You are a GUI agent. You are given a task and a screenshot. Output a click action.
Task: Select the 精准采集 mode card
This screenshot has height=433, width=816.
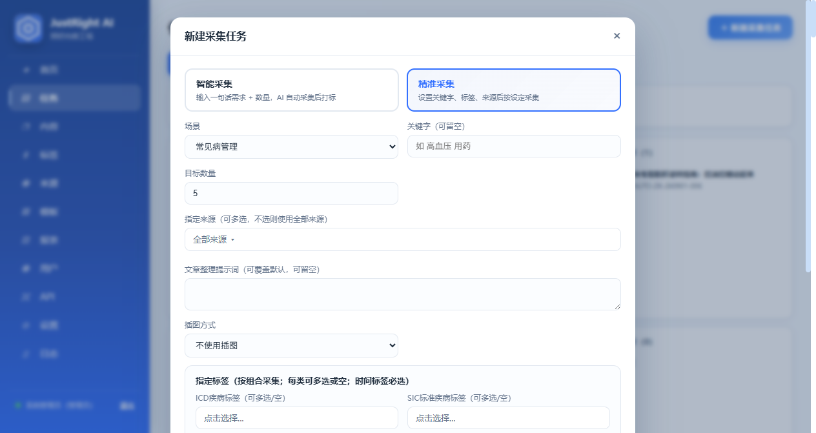tap(514, 90)
